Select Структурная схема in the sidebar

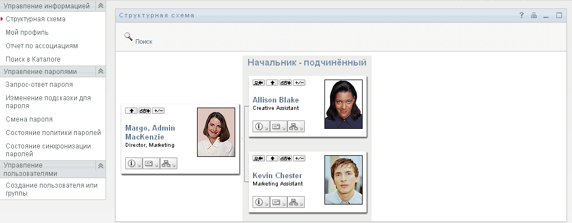coord(36,19)
